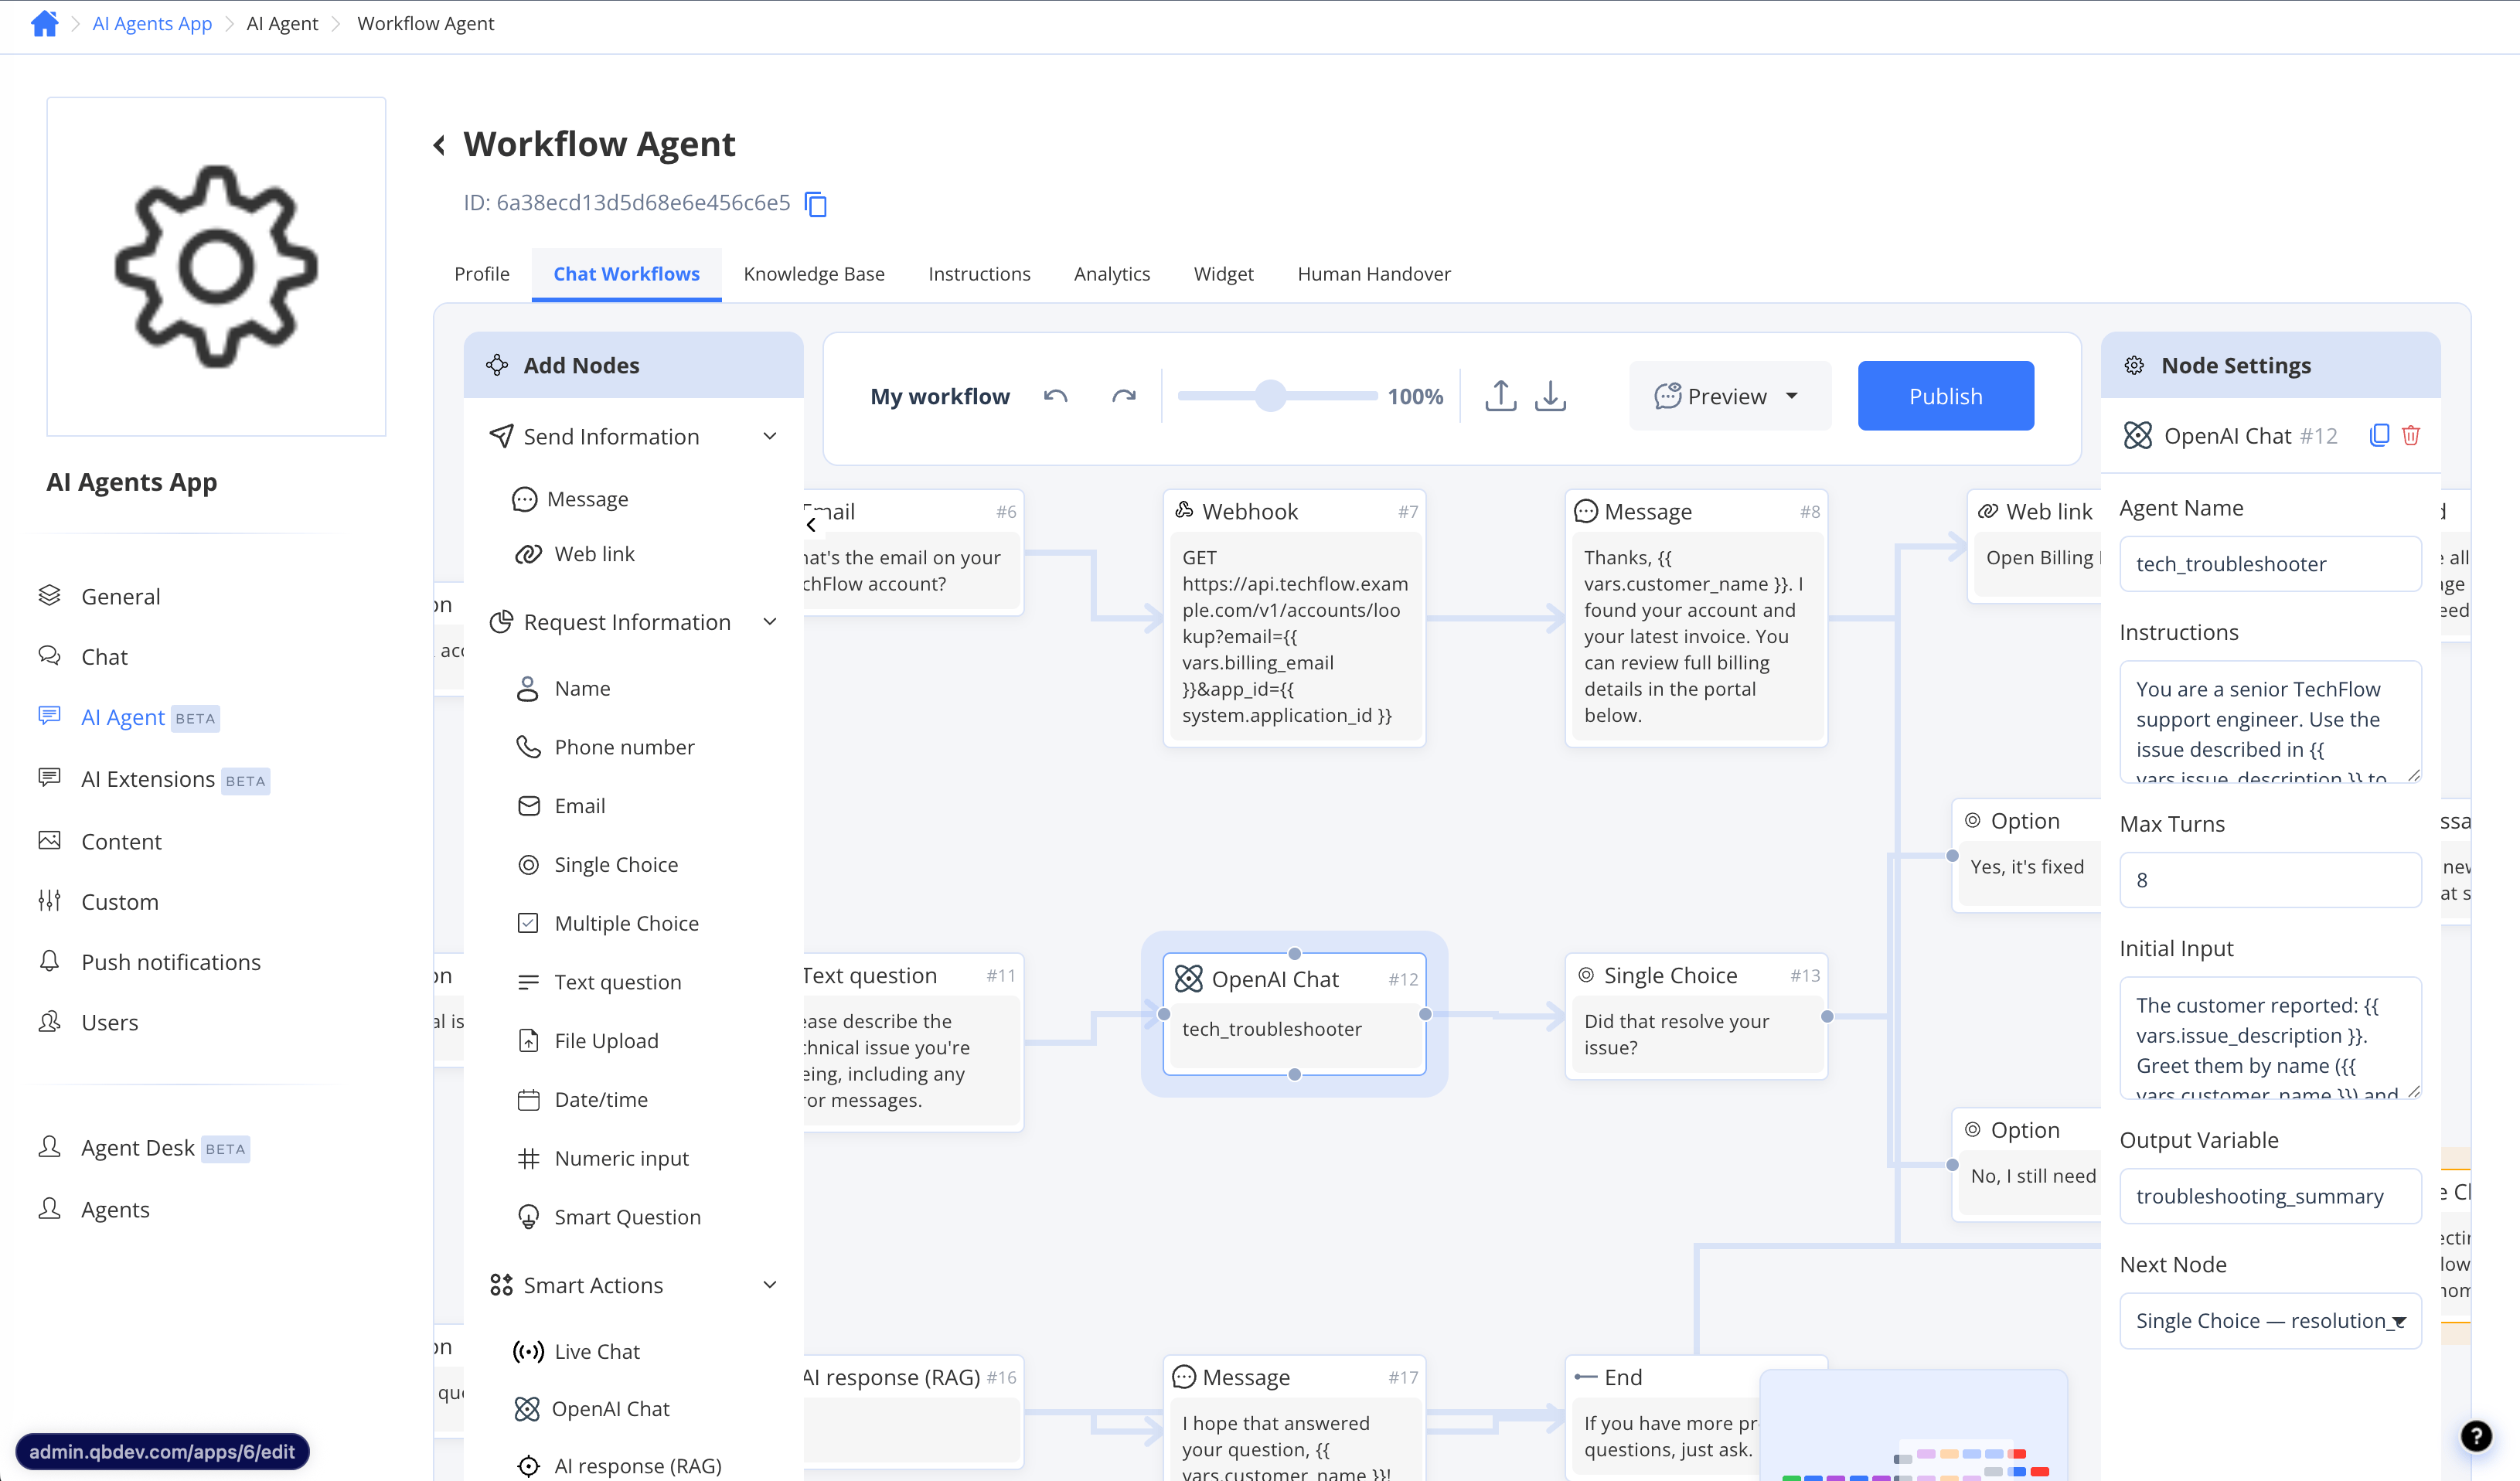The image size is (2520, 1481).
Task: Click the upload workflow icon
Action: [x=1500, y=396]
